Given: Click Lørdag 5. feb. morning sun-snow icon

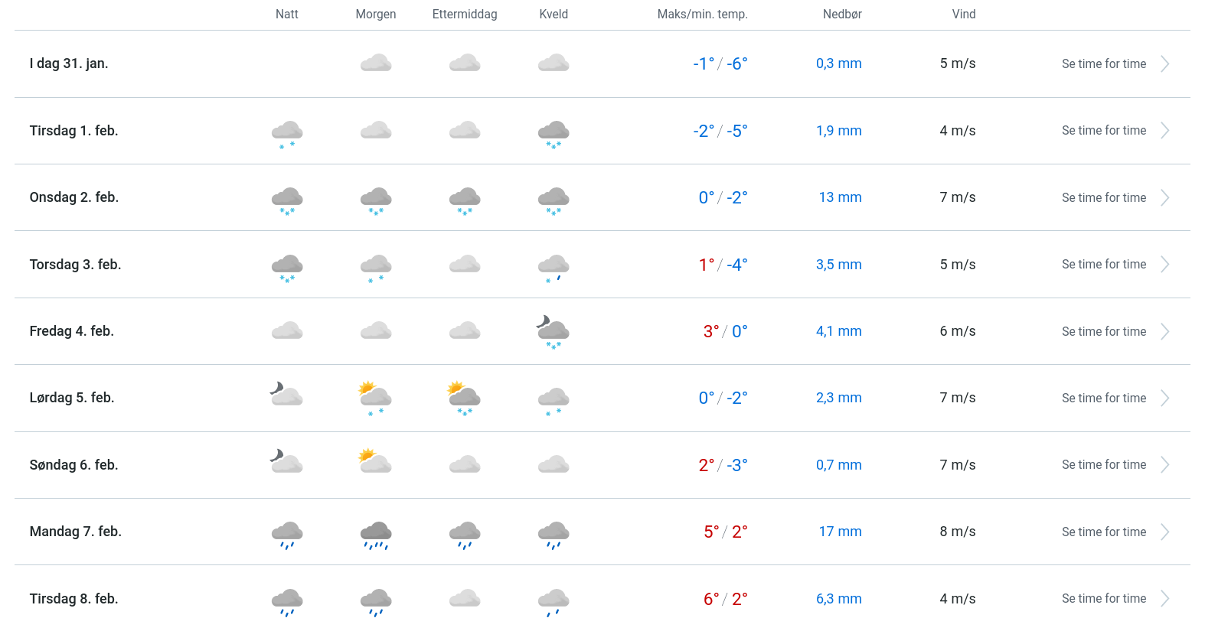Looking at the screenshot, I should pyautogui.click(x=375, y=398).
